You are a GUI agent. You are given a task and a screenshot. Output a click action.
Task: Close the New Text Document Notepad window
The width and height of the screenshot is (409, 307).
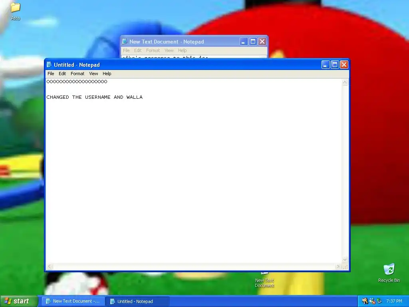coord(262,42)
